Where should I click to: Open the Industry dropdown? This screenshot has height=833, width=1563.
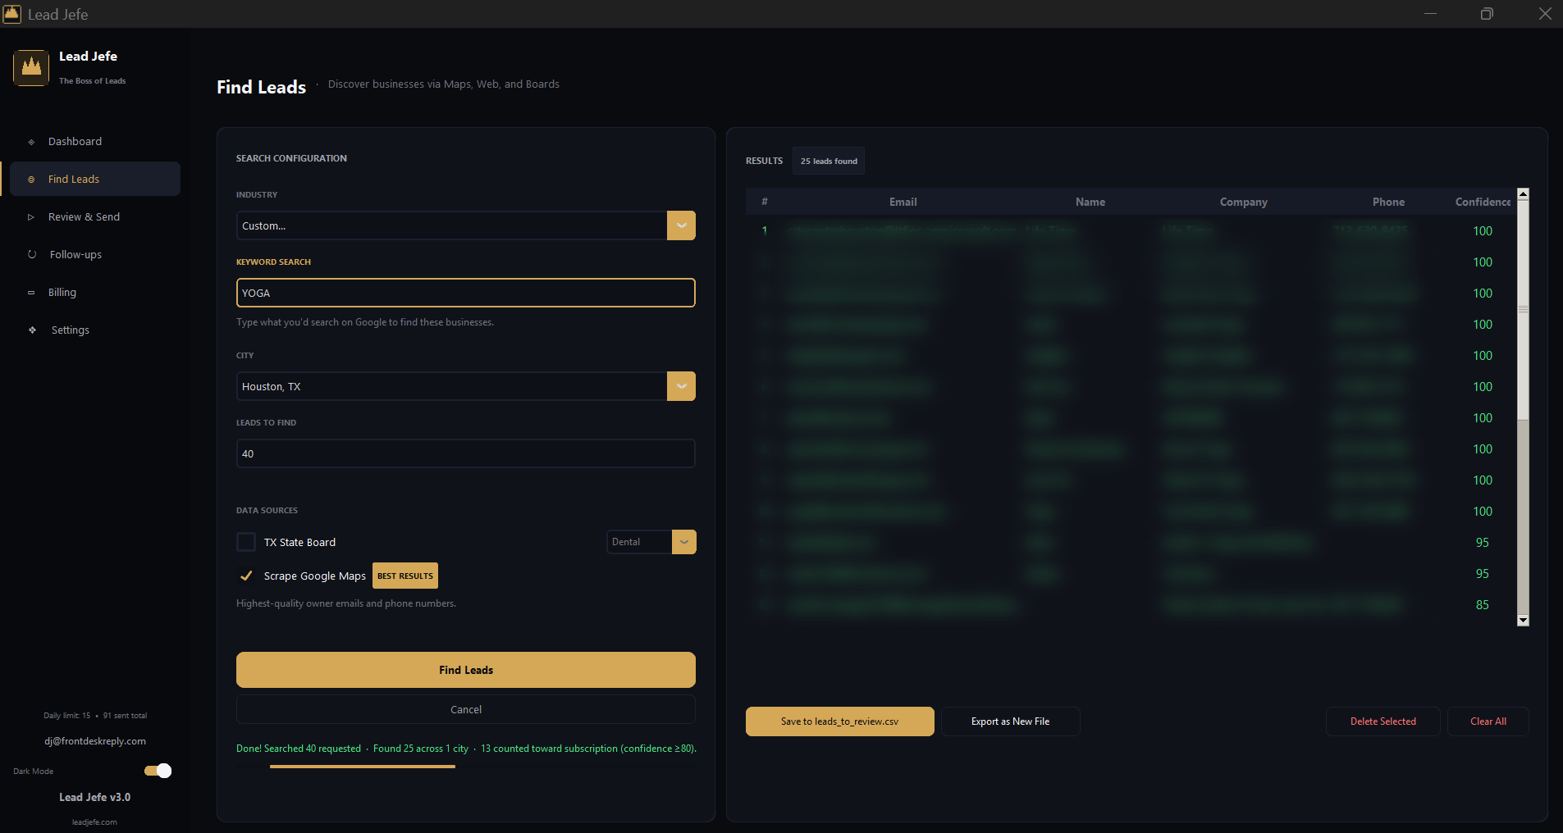click(681, 225)
